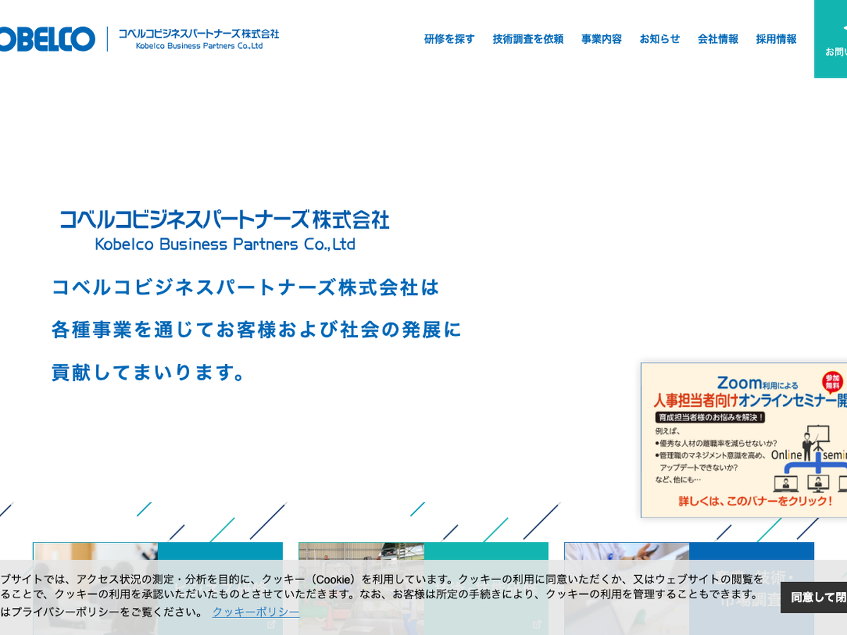Click the teal お問い合わせ contact button
Screen dimensions: 847x635
tap(831, 39)
